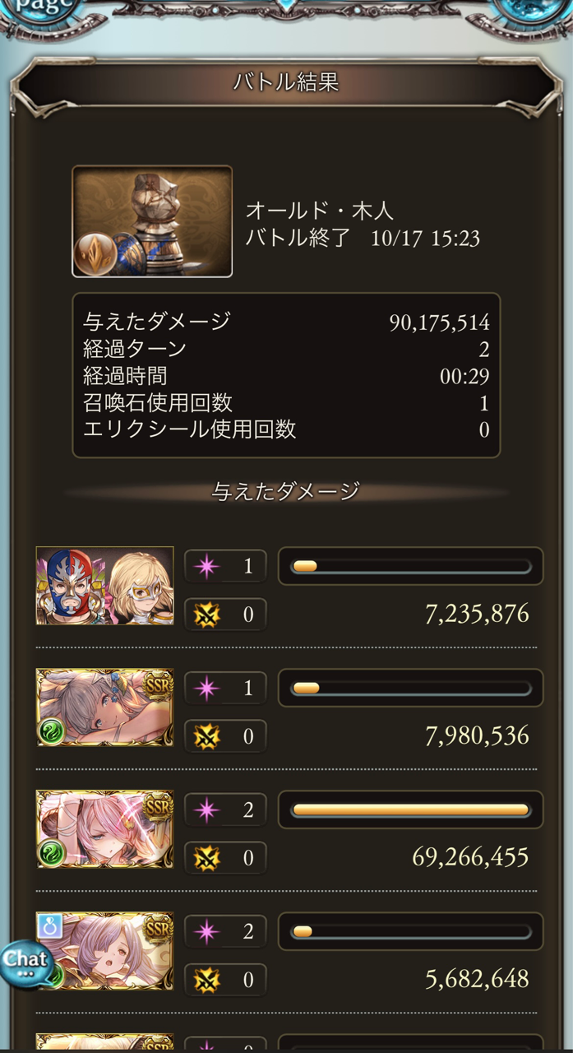Click the green wind element icon on second character portrait
The height and width of the screenshot is (1053, 573).
(51, 731)
